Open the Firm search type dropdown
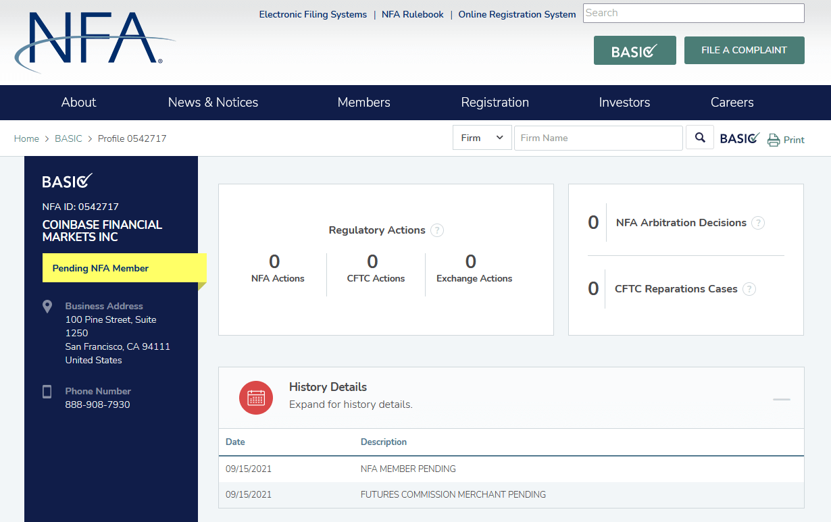The width and height of the screenshot is (831, 522). (482, 137)
